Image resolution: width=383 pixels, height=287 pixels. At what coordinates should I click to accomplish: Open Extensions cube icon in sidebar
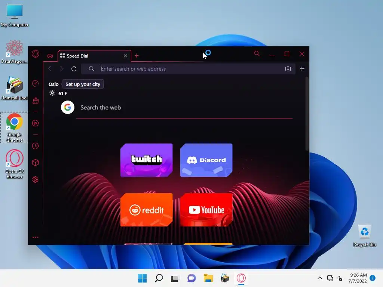36,163
